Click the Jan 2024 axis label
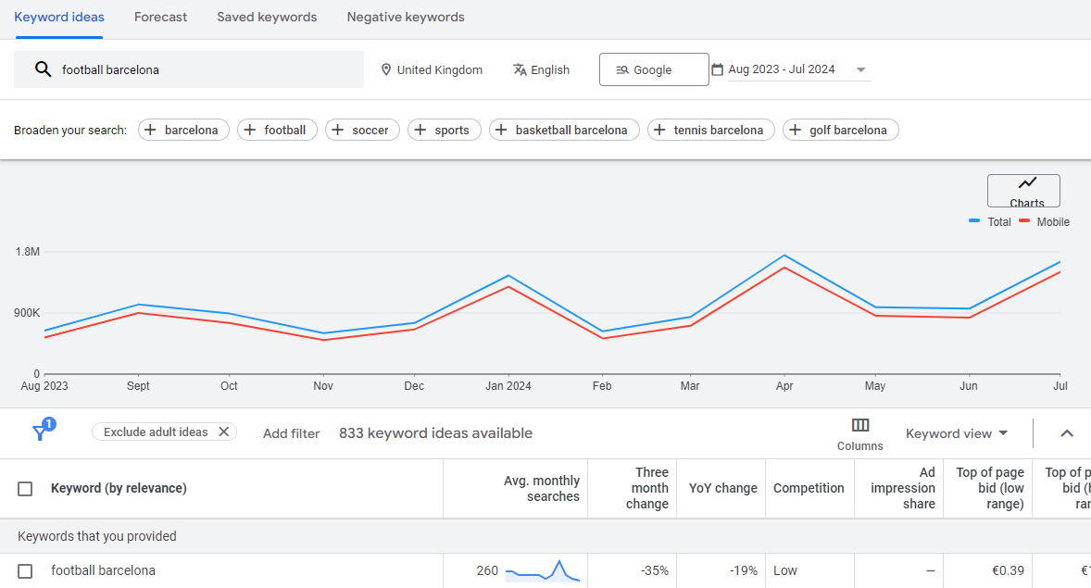Viewport: 1091px width, 588px height. tap(508, 386)
